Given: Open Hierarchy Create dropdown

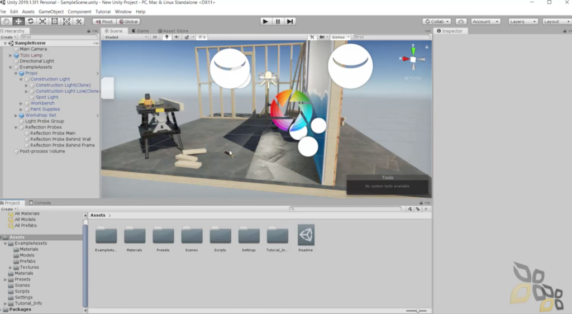Looking at the screenshot, I should click(8, 37).
